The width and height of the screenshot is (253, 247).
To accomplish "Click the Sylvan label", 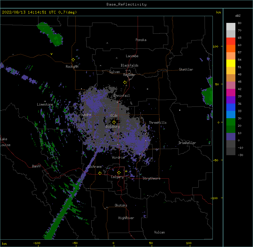I will tap(114, 72).
